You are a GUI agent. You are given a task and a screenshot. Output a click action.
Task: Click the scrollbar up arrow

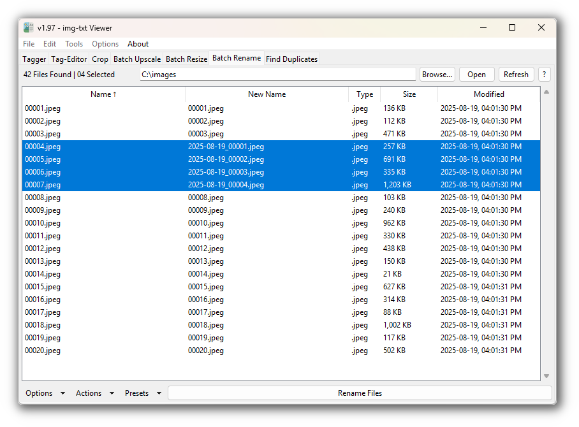[x=546, y=92]
